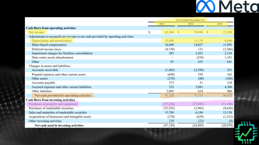This screenshot has height=145, width=259.
Task: Click the highlighted Net income label
Action: tap(36, 32)
